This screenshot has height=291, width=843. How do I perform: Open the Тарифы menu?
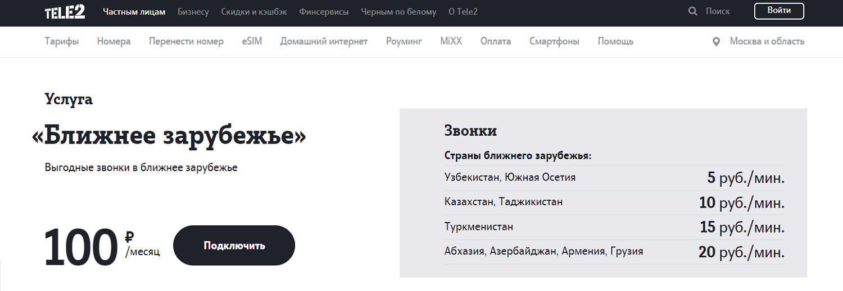(x=62, y=41)
